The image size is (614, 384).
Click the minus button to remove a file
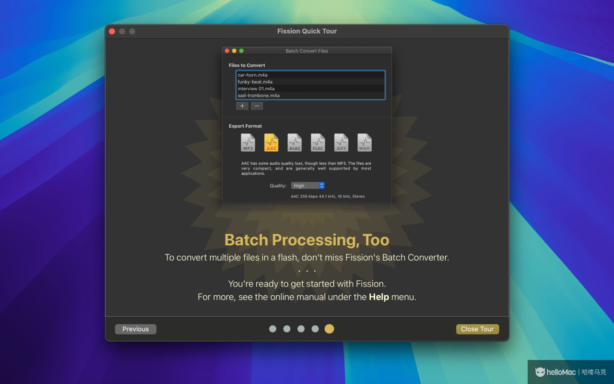click(x=257, y=106)
